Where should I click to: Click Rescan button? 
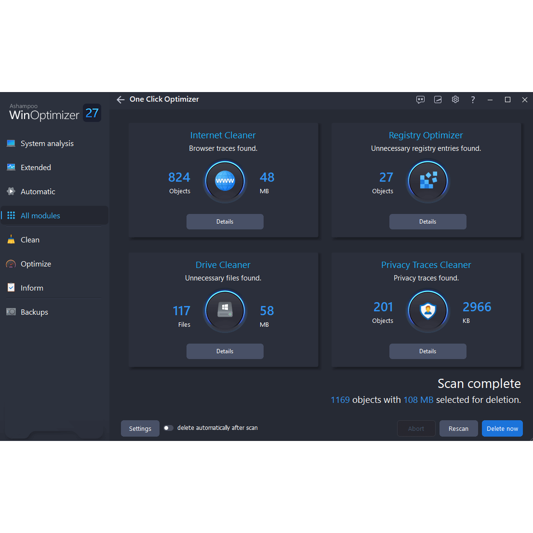tap(458, 428)
